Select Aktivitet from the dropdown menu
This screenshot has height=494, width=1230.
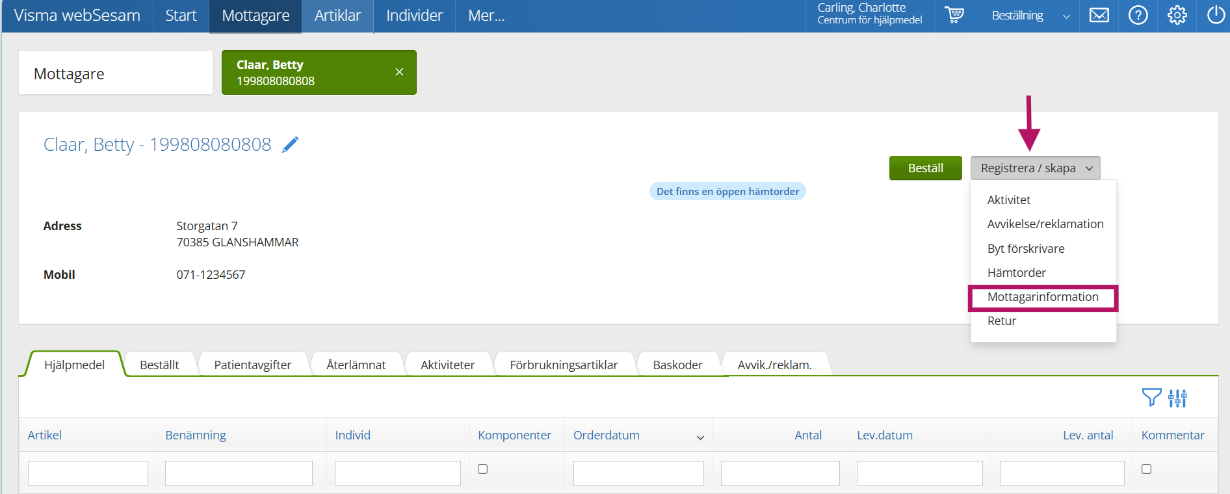1009,200
